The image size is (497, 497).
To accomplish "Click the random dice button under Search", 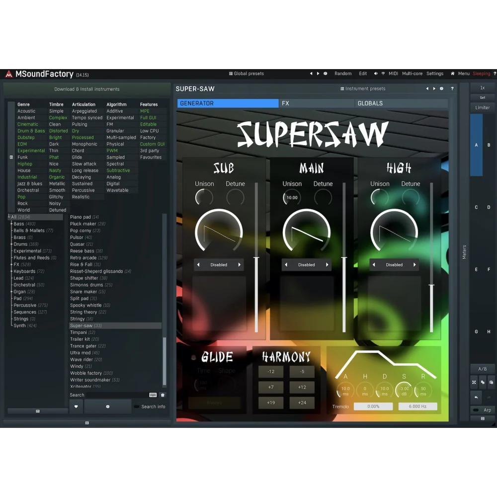I will tap(108, 407).
